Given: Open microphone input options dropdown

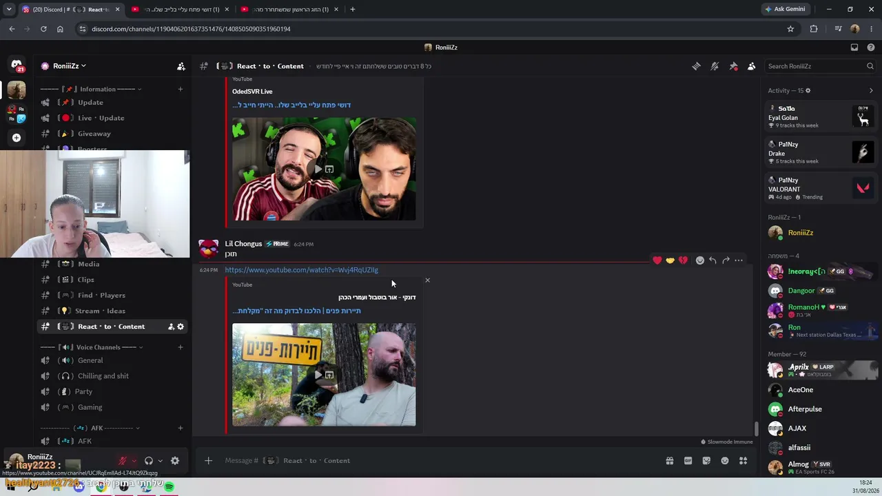Looking at the screenshot, I should tap(134, 461).
